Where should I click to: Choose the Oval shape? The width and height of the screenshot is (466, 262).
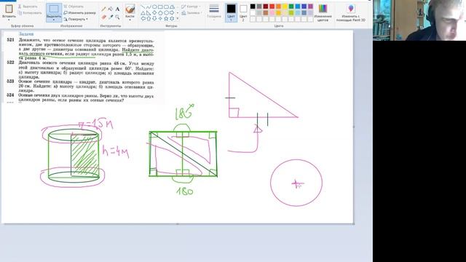point(154,7)
